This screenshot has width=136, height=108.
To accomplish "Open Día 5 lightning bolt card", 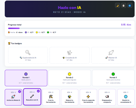I will tap(88, 97).
